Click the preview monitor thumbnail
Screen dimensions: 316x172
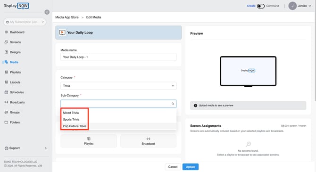coord(248,72)
